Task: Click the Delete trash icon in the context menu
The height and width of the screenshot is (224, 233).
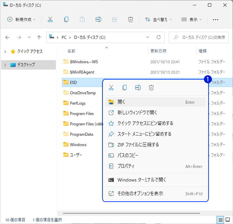Action: (x=151, y=88)
